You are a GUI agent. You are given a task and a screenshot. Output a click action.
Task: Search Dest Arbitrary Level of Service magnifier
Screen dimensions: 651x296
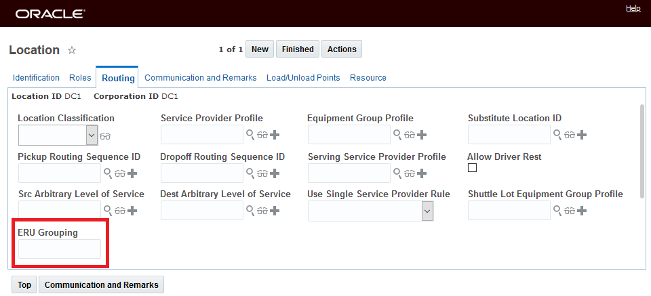[x=250, y=211]
